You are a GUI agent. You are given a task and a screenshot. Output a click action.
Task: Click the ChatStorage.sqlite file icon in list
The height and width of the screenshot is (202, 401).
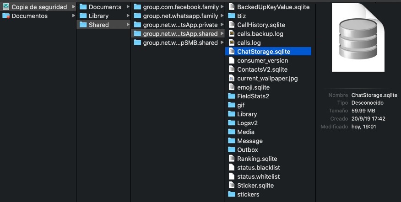tap(232, 51)
